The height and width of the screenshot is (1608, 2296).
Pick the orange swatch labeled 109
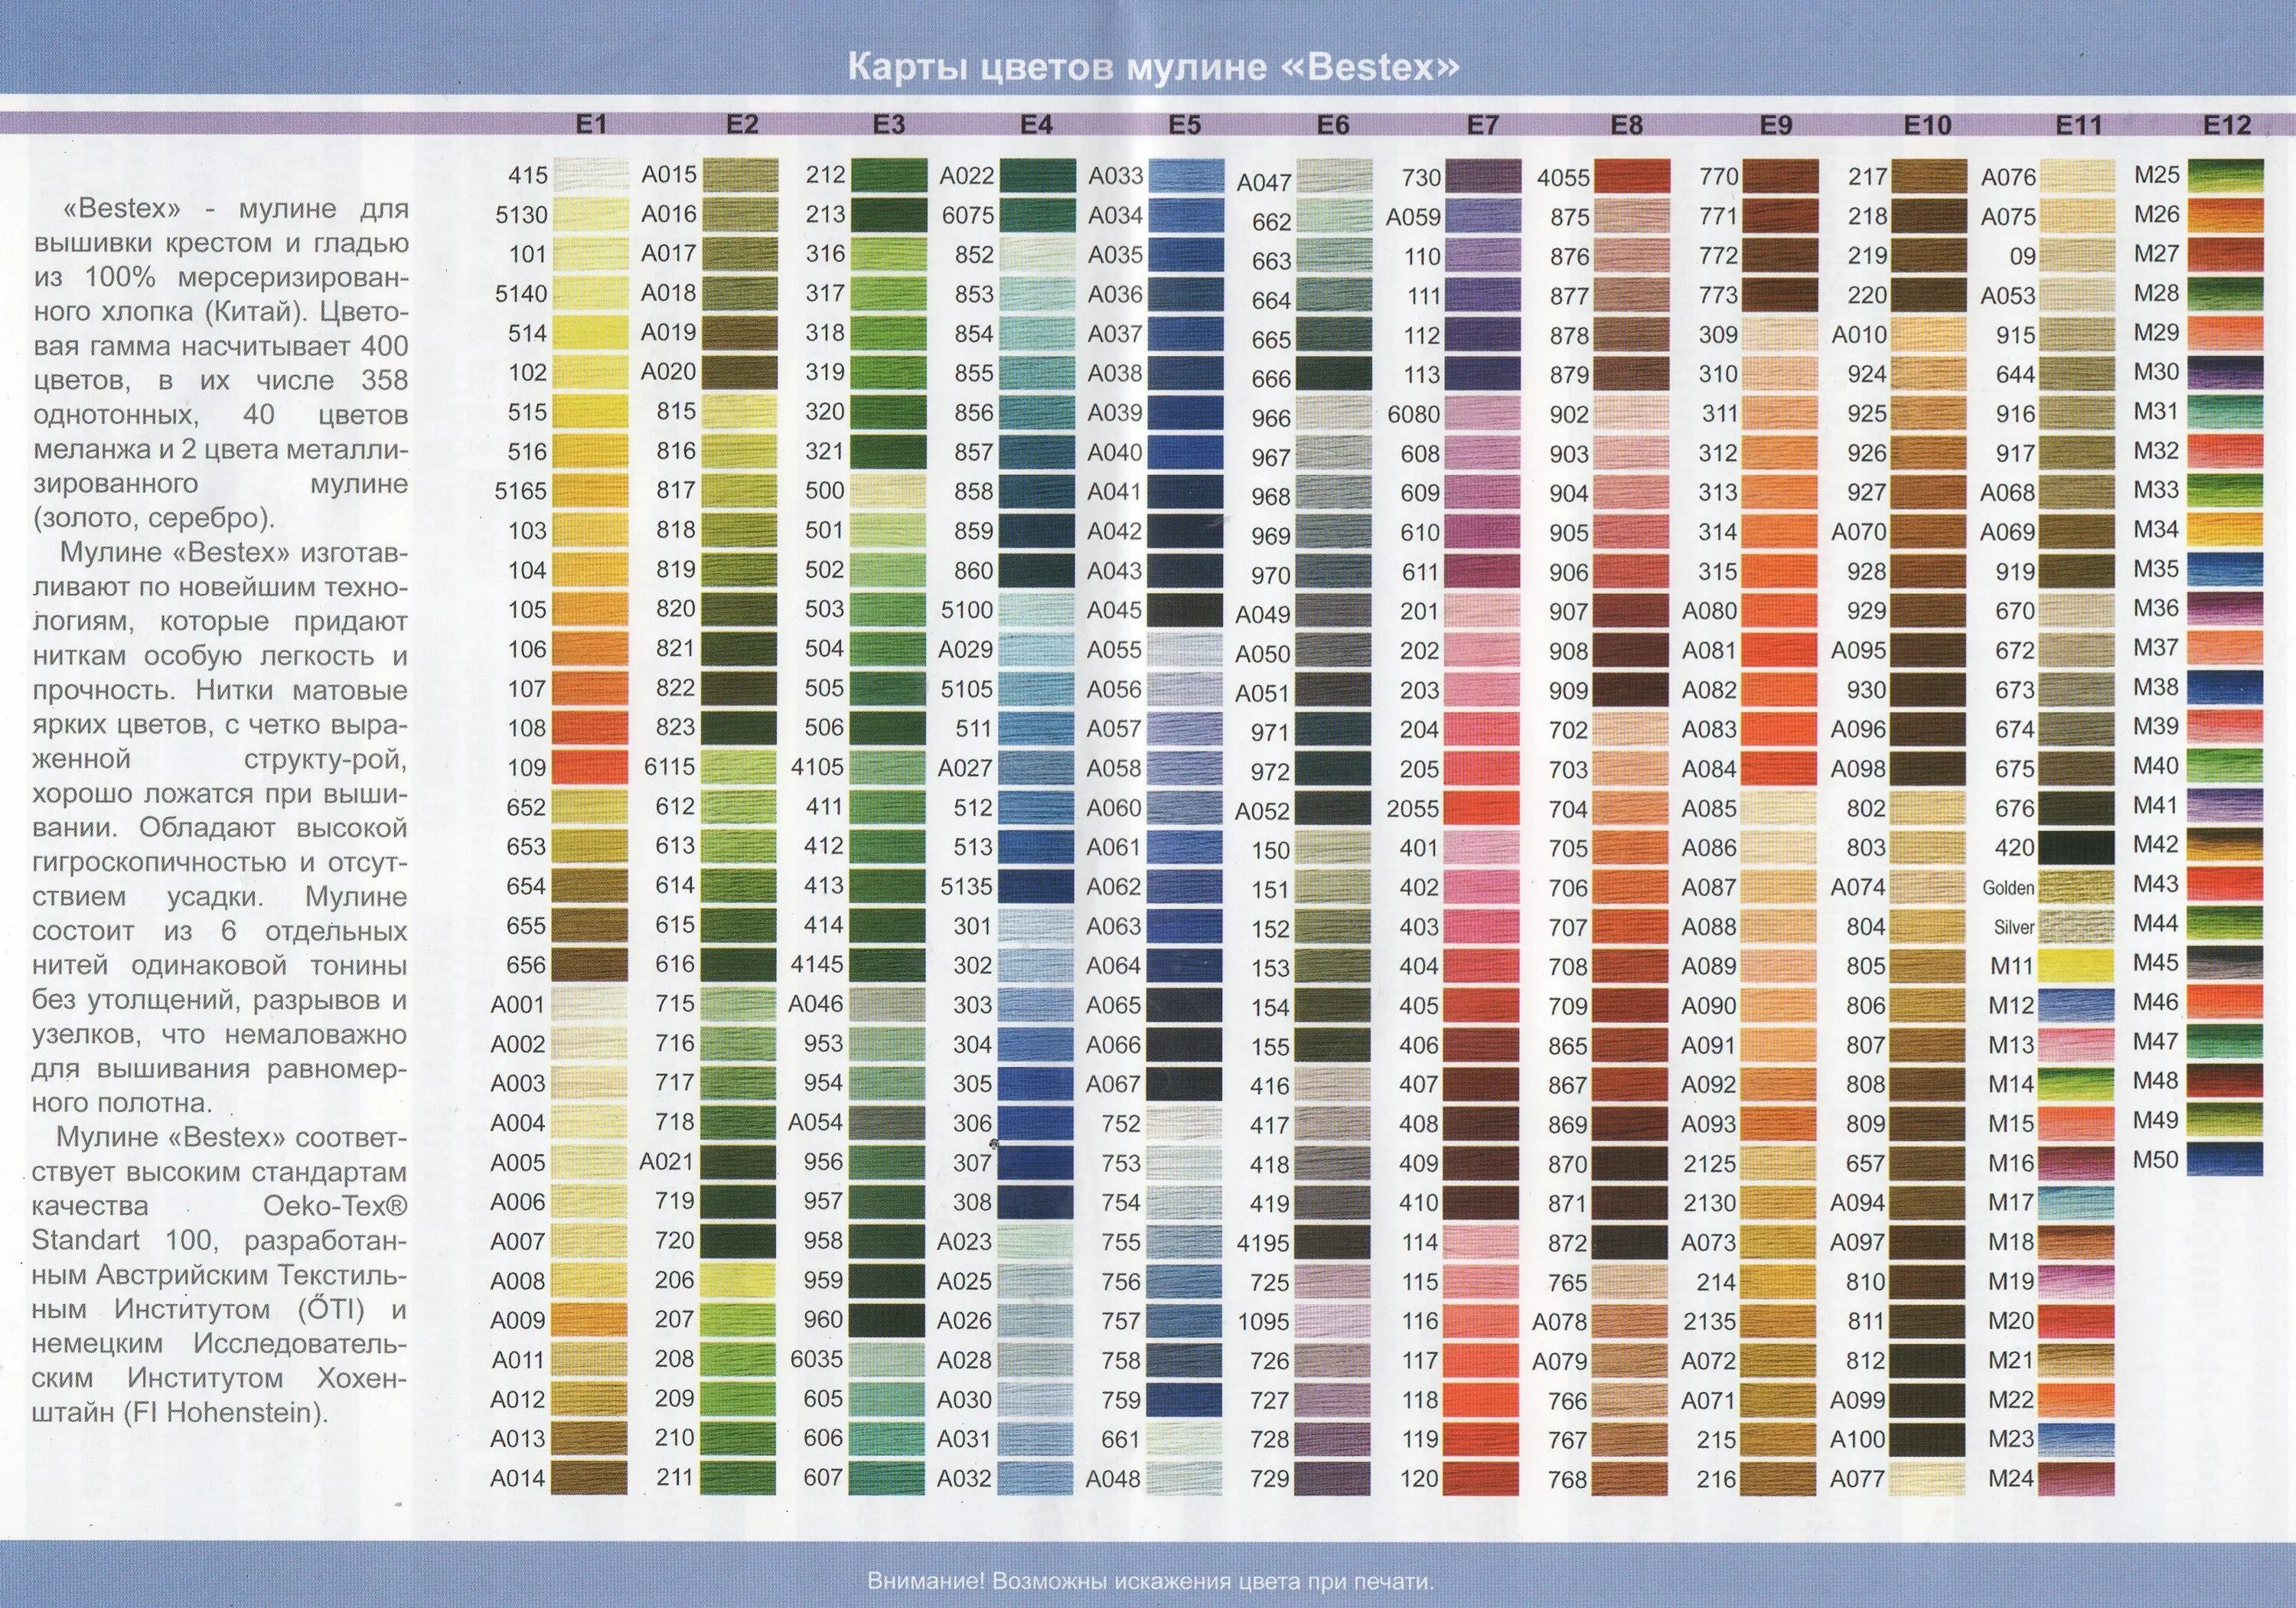591,767
